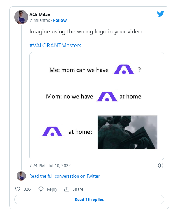Read the full conversation on Twitter

(65, 176)
